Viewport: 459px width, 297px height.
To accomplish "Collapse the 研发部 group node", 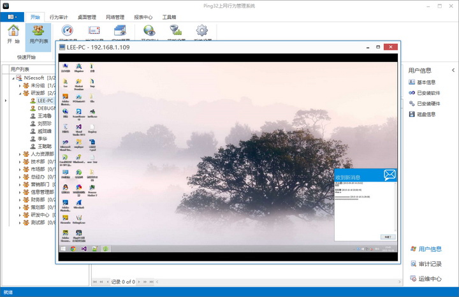I will pos(20,93).
